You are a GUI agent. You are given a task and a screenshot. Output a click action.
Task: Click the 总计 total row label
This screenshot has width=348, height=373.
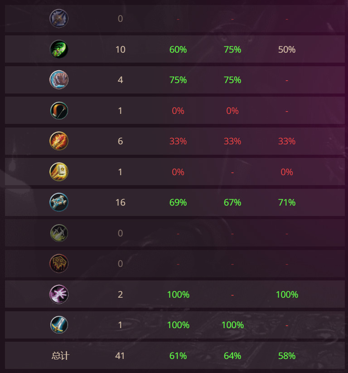tap(60, 356)
